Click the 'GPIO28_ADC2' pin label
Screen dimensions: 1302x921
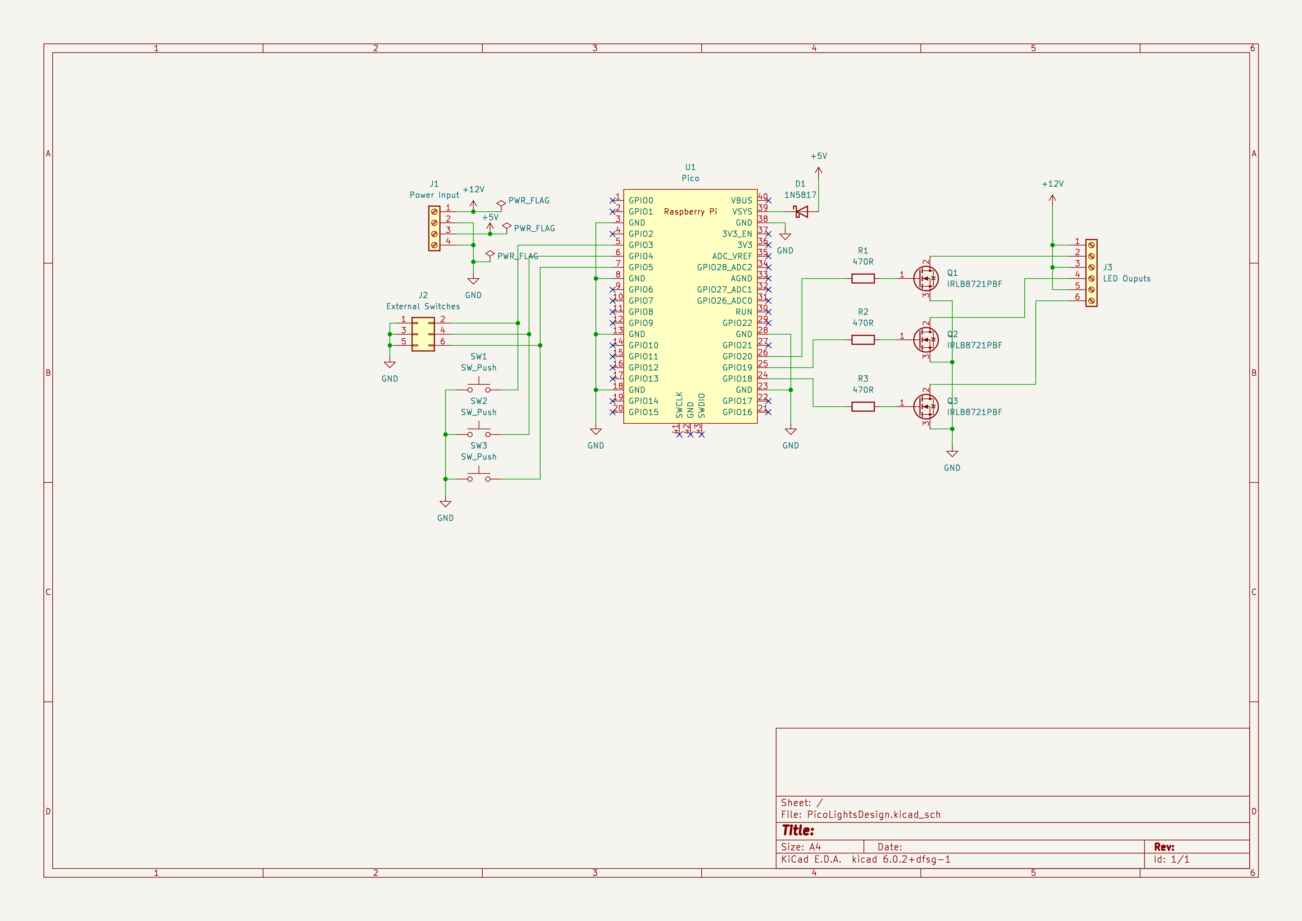pyautogui.click(x=724, y=267)
